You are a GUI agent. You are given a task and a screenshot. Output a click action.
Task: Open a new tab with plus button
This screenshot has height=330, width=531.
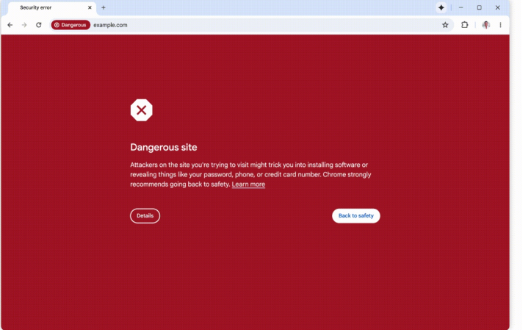click(104, 7)
